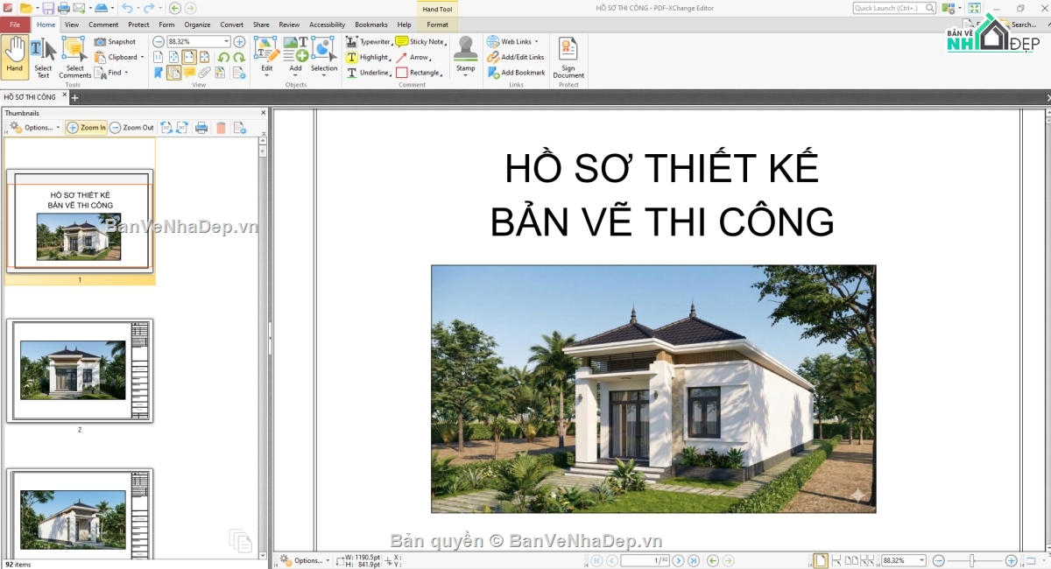Switch to the Format tab under Hand Tool
The height and width of the screenshot is (569, 1051).
click(x=437, y=25)
